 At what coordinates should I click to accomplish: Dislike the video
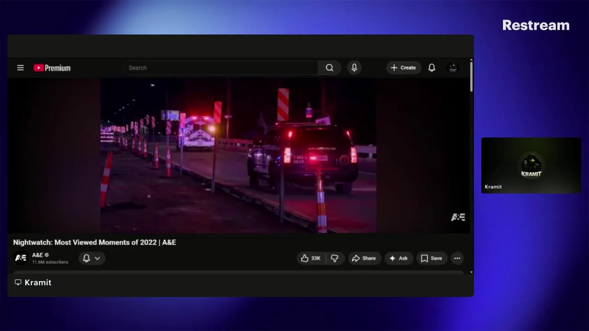(x=335, y=258)
